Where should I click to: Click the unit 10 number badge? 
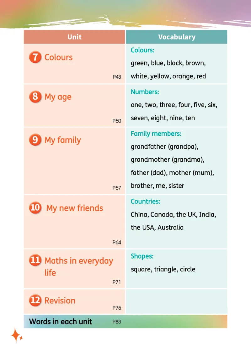pos(35,208)
